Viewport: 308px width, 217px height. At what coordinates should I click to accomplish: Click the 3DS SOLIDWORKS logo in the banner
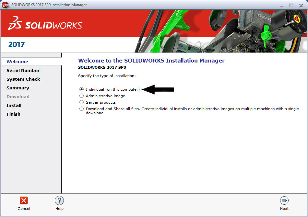tap(45, 24)
